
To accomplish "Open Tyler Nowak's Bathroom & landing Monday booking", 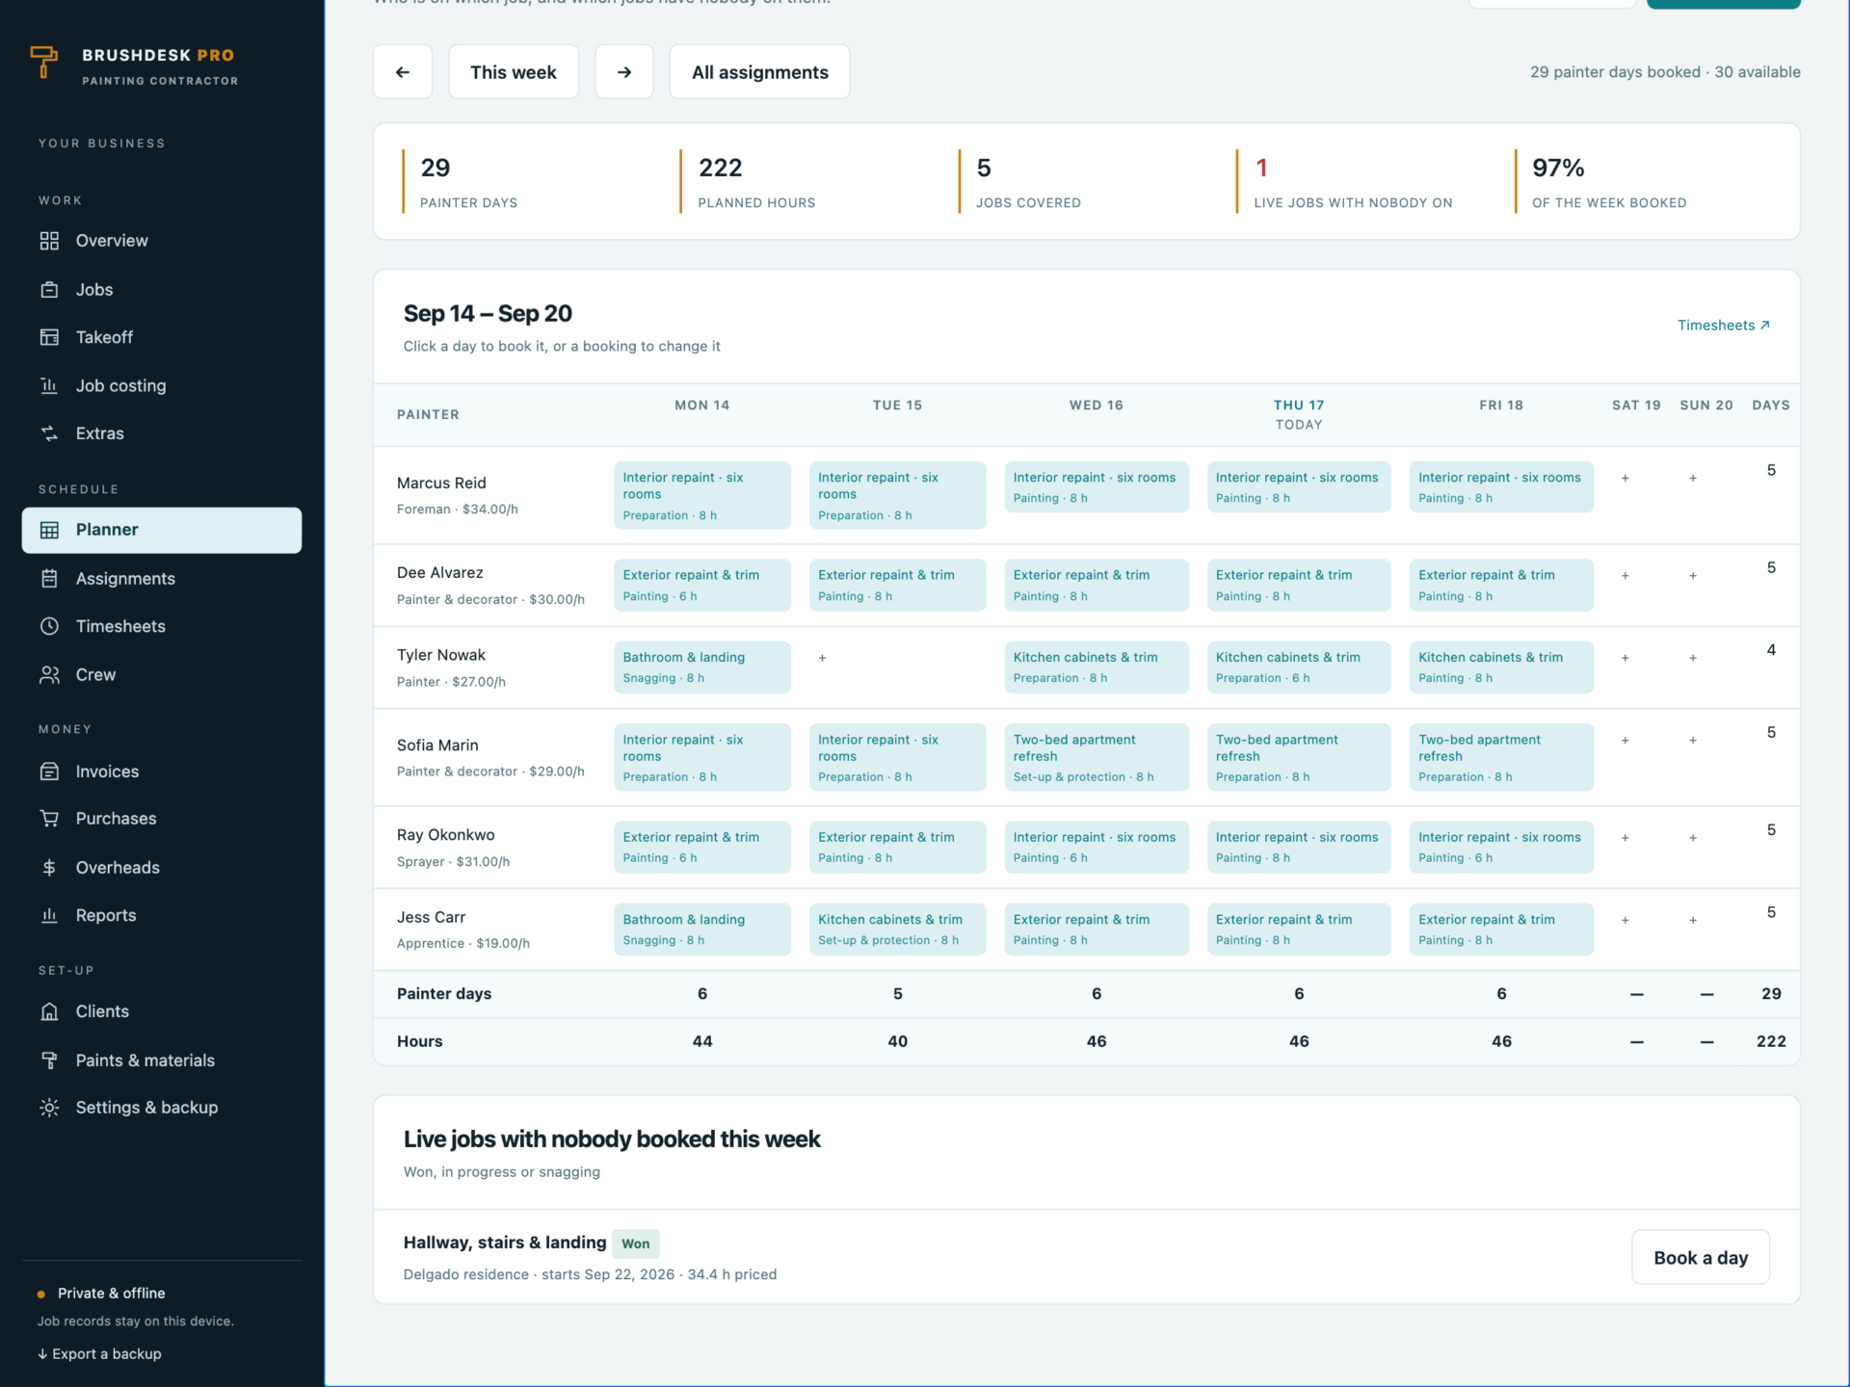I will pos(702,667).
